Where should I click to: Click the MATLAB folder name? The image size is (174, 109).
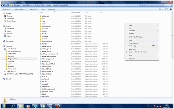point(45,29)
